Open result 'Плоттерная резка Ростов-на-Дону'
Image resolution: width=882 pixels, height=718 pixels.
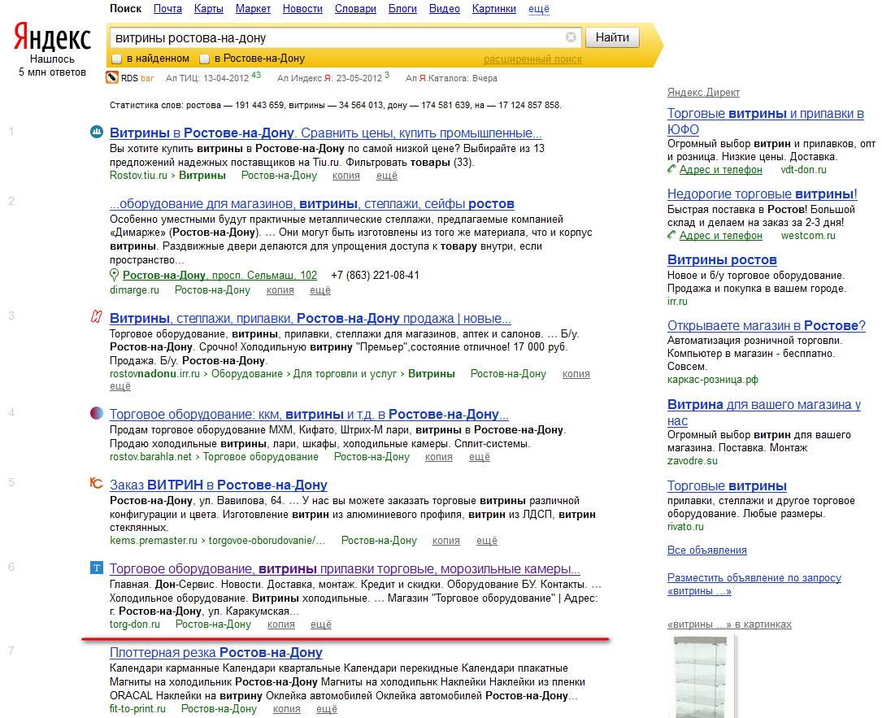click(216, 653)
